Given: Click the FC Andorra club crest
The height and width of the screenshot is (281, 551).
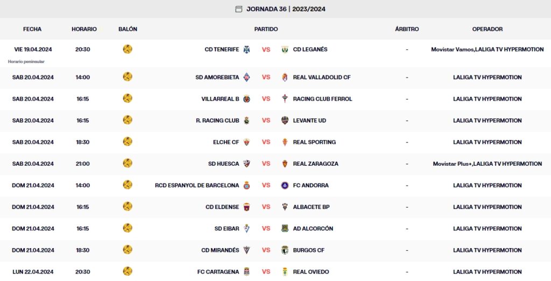Looking at the screenshot, I should [x=285, y=185].
